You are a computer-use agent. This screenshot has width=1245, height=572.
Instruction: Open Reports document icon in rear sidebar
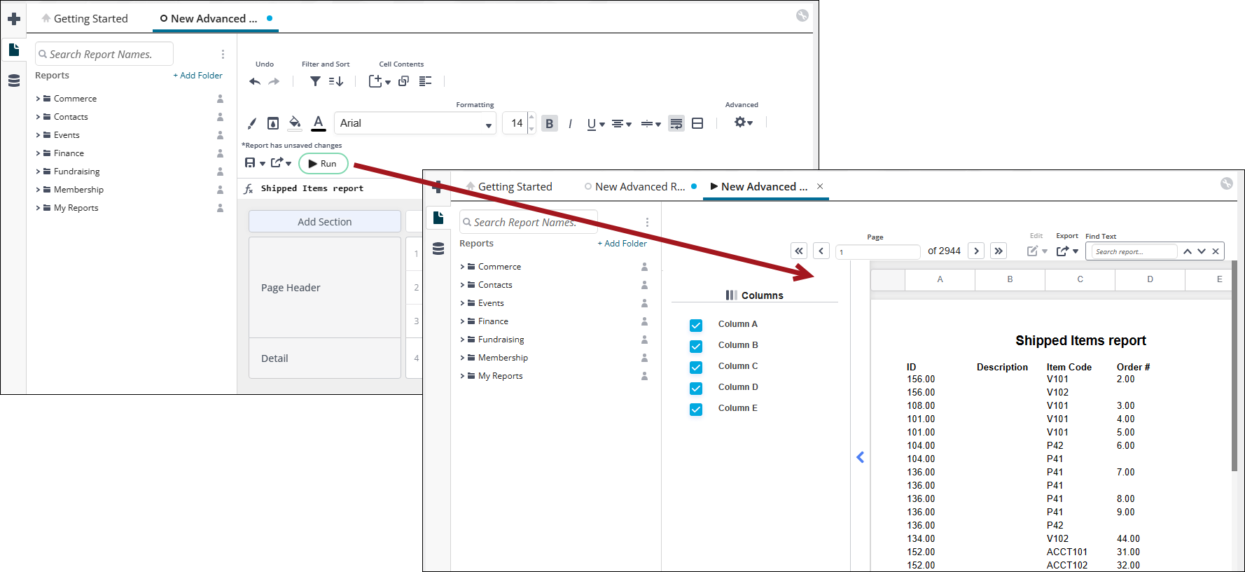tap(13, 50)
